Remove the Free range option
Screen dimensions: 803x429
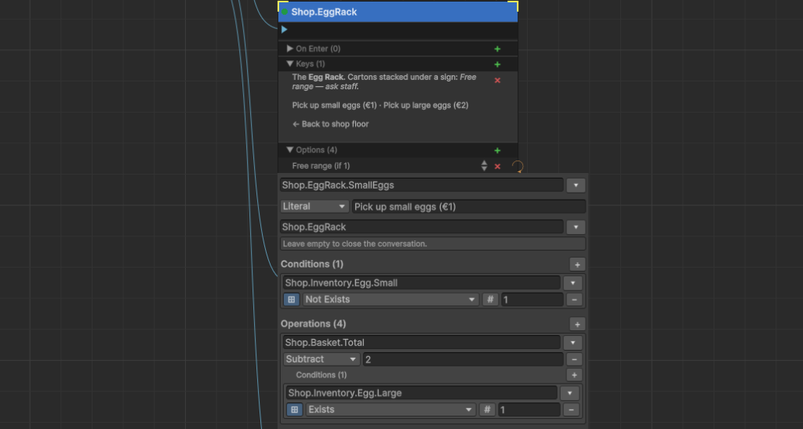click(496, 166)
